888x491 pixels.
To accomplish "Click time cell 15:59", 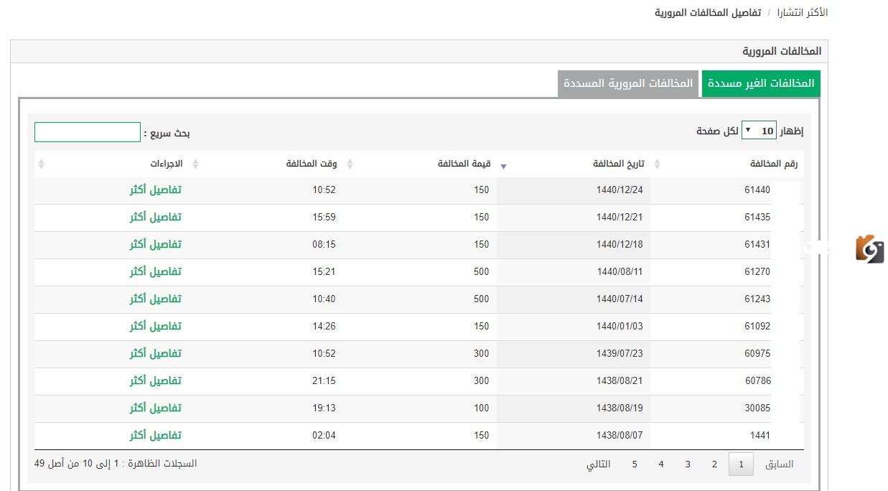I will (x=324, y=218).
